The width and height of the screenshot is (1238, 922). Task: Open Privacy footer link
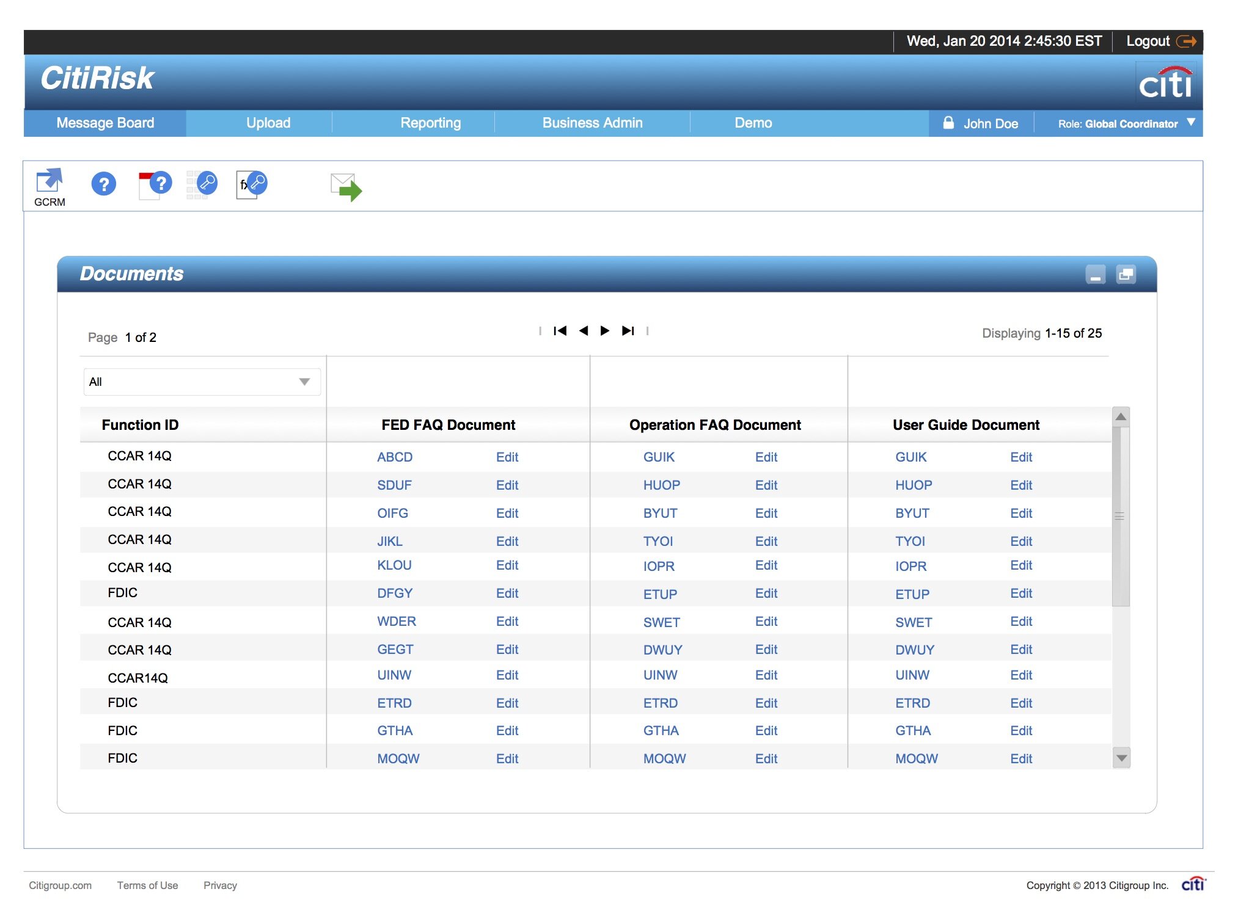click(220, 885)
